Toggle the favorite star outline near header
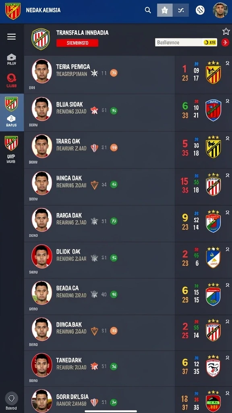Image resolution: width=232 pixels, height=413 pixels. (x=226, y=31)
